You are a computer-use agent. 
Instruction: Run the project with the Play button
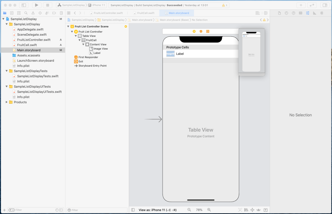[37, 5]
